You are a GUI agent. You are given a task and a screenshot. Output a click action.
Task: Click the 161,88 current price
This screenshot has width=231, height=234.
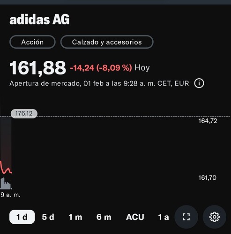(37, 68)
